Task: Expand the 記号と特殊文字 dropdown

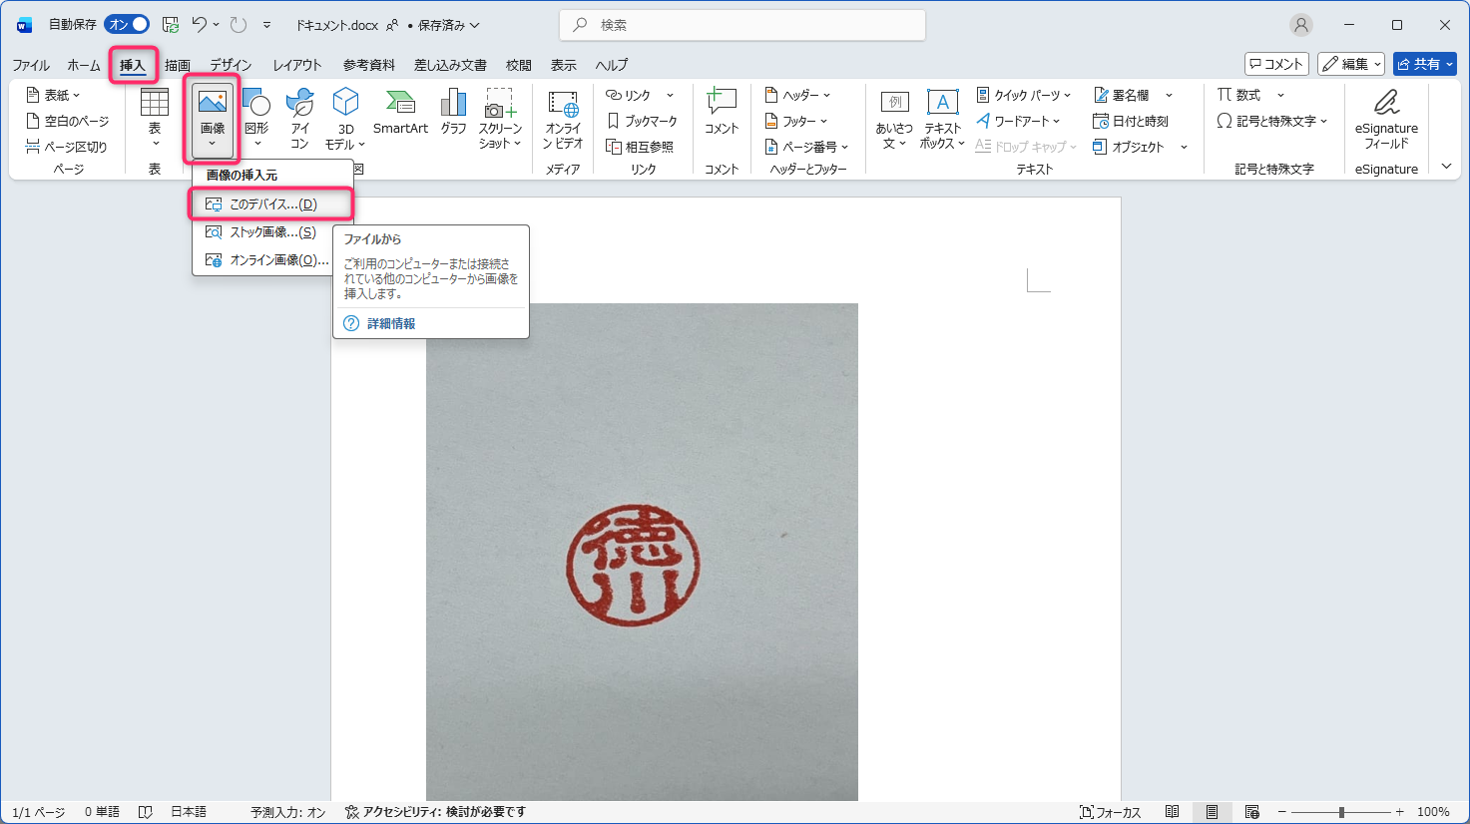Action: [x=1272, y=121]
